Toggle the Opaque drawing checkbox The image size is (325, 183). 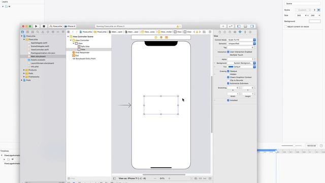tap(228, 71)
